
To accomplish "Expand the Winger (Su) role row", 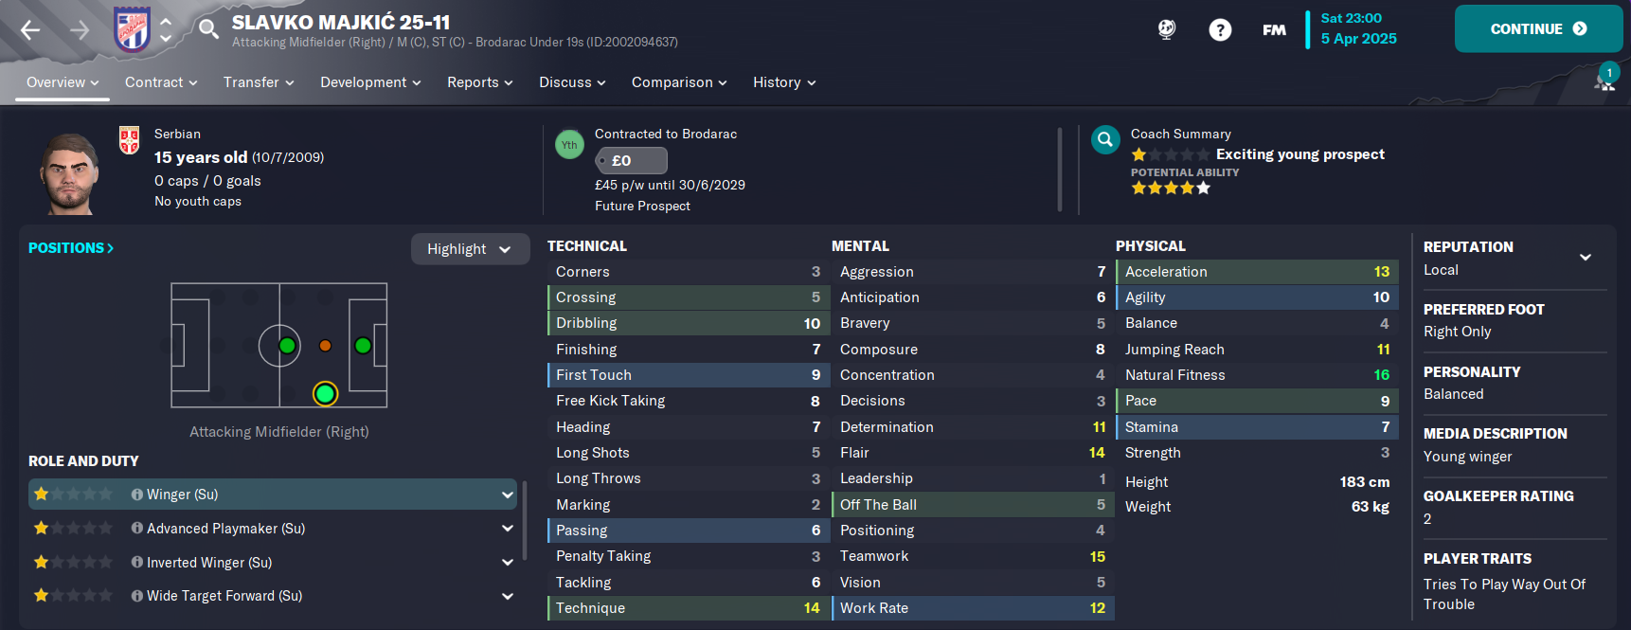I will (508, 495).
